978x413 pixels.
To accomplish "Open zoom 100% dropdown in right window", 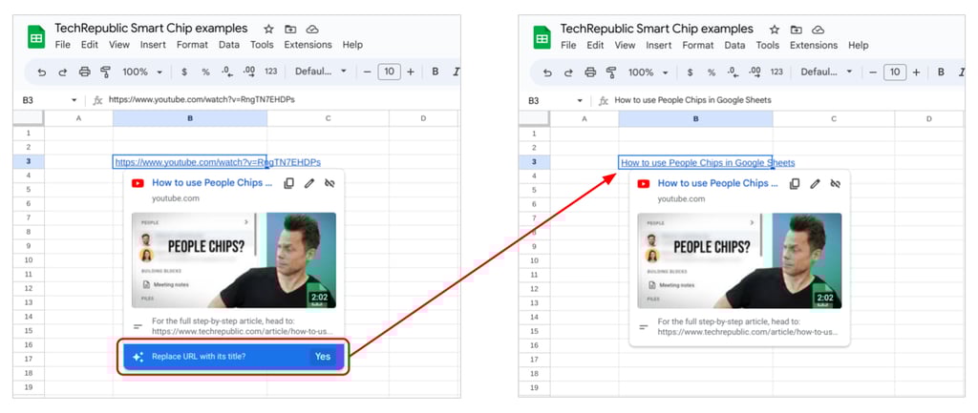I will click(x=648, y=72).
